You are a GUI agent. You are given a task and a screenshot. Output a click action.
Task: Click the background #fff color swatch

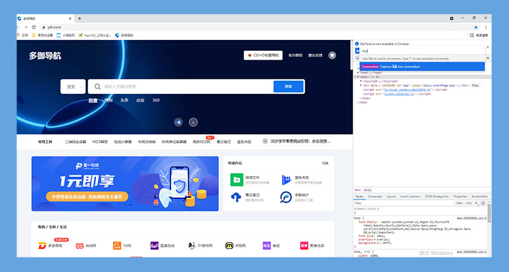pos(381,243)
